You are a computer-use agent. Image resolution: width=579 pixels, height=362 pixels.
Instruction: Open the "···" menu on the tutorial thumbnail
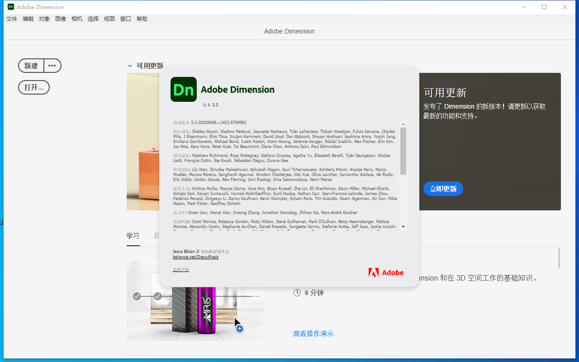click(x=256, y=296)
